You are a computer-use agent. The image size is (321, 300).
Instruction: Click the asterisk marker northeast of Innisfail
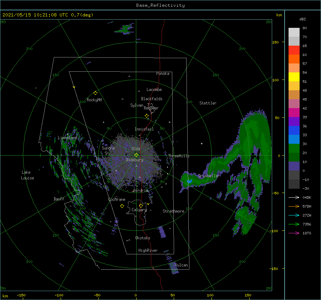(x=169, y=122)
